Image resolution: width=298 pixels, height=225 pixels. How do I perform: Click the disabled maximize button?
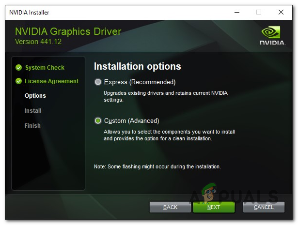coord(259,12)
